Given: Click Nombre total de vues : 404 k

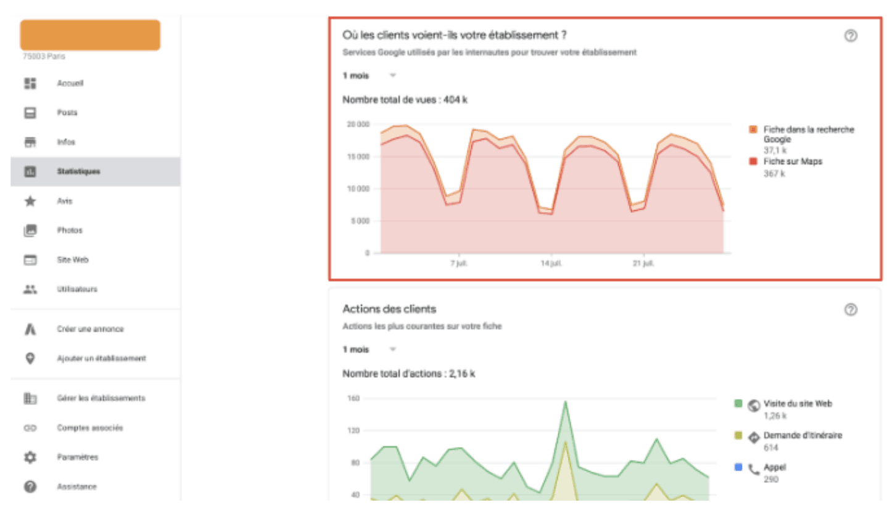Looking at the screenshot, I should 405,100.
